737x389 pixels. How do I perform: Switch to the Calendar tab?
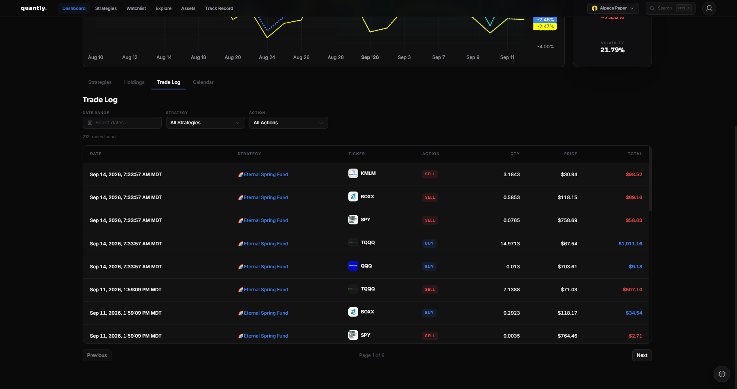[203, 82]
